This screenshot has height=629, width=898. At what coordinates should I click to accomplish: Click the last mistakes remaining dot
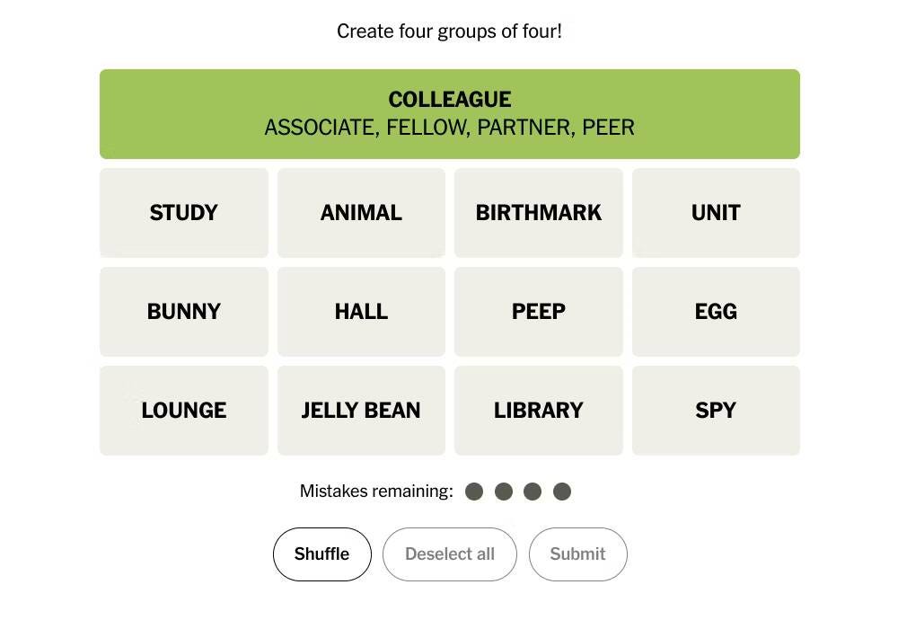coord(562,492)
